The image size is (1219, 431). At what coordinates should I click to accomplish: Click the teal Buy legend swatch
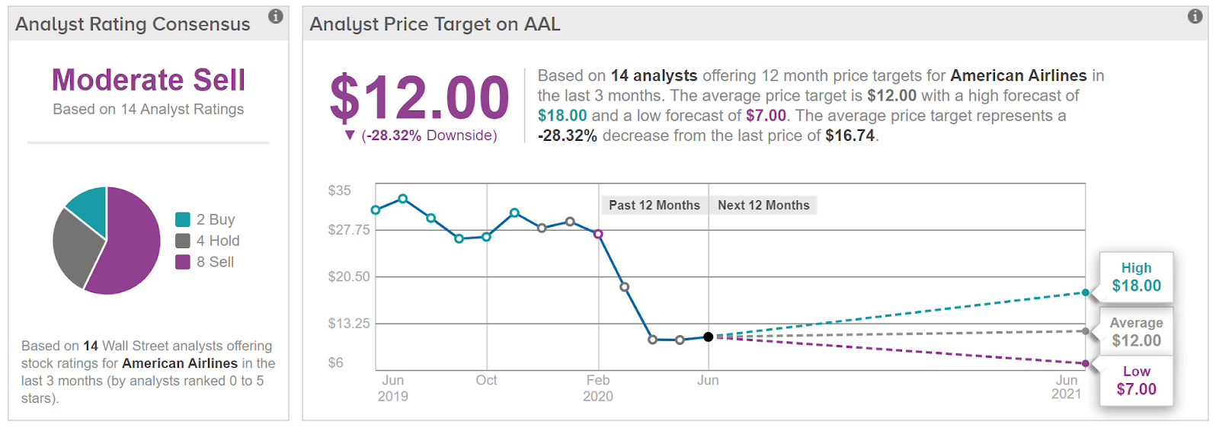pos(183,219)
